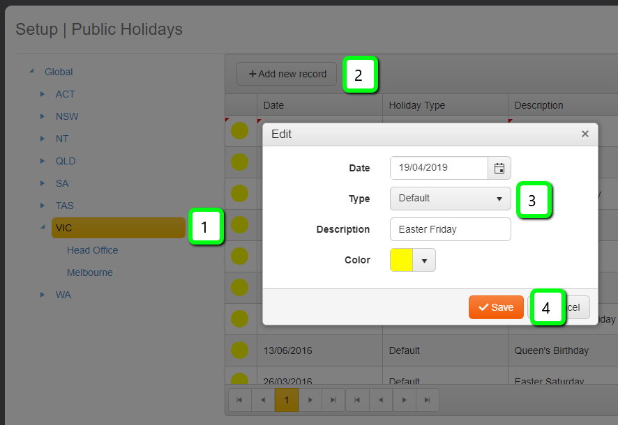Image resolution: width=618 pixels, height=425 pixels.
Task: Expand the NSW tree node
Action: click(x=43, y=116)
